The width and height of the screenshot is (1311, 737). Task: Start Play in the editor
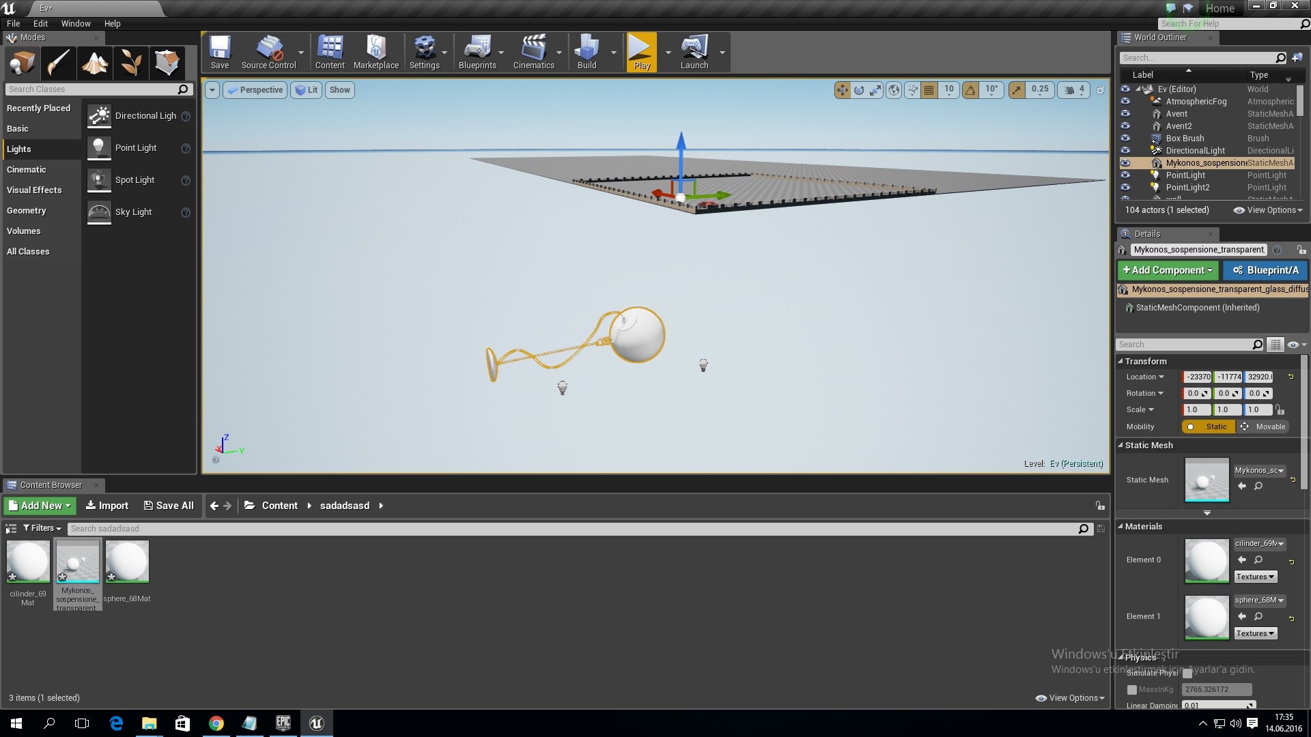pyautogui.click(x=641, y=53)
